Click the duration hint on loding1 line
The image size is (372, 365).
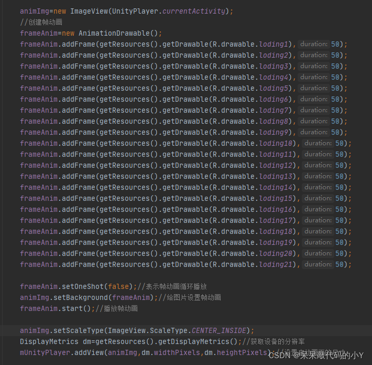coord(314,44)
